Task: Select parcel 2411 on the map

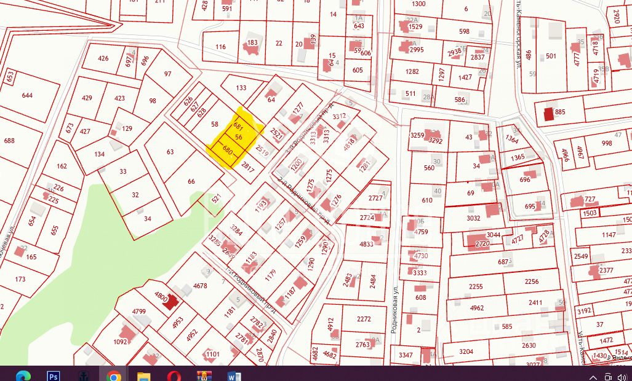Action: click(x=535, y=302)
